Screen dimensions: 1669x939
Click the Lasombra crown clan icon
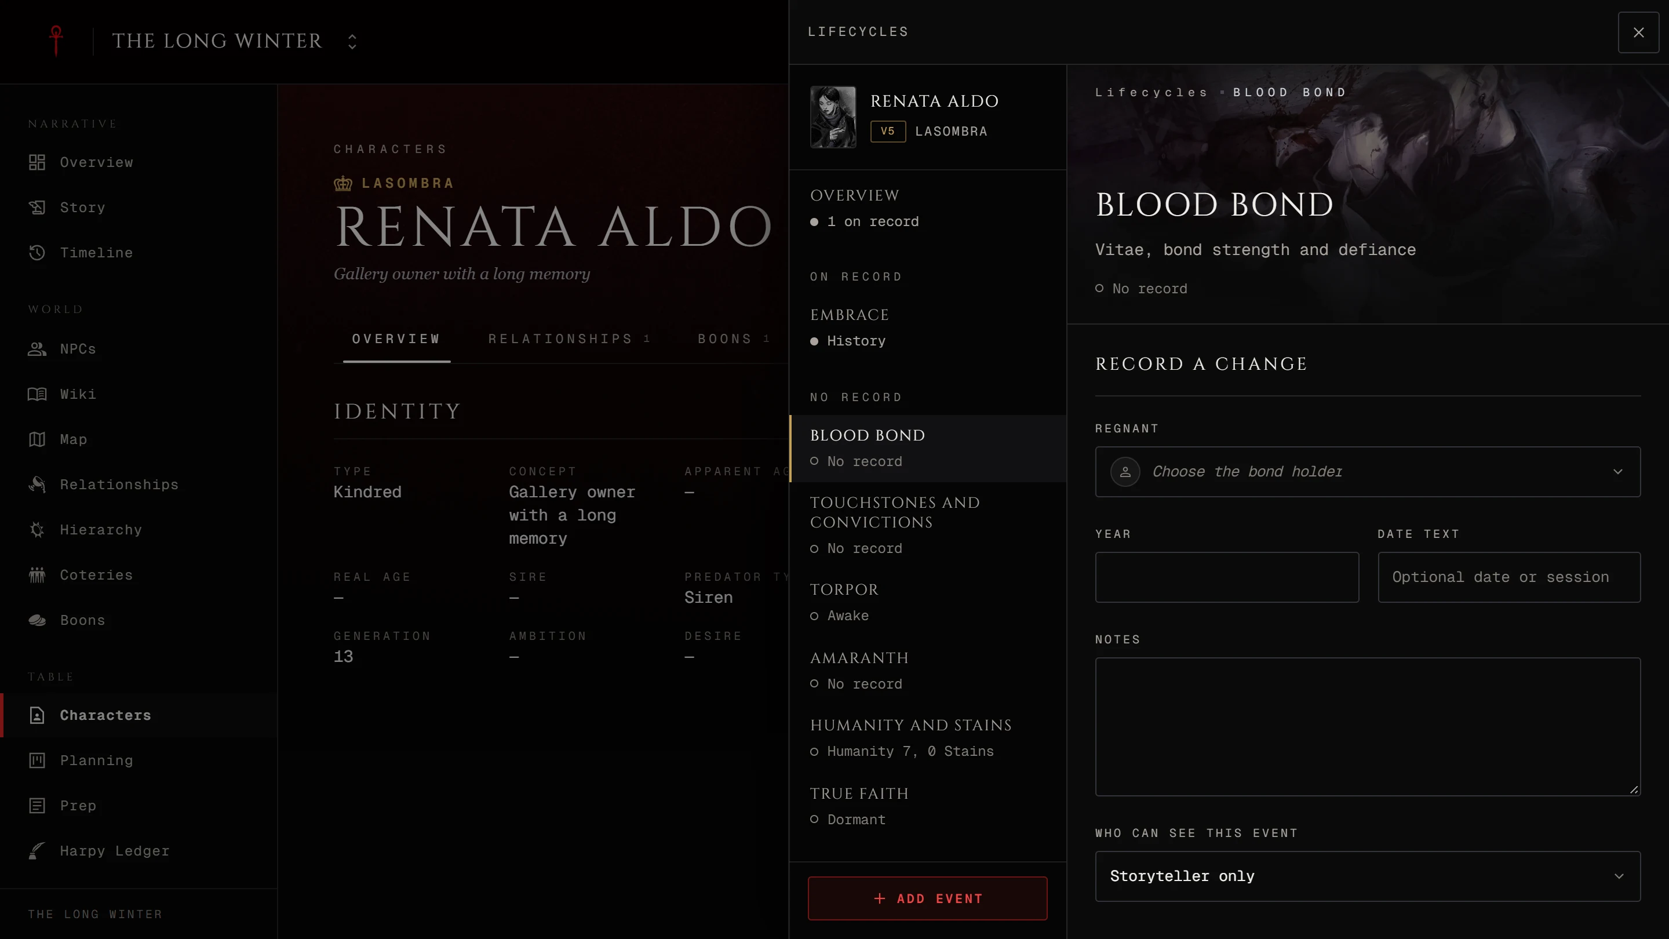coord(342,183)
